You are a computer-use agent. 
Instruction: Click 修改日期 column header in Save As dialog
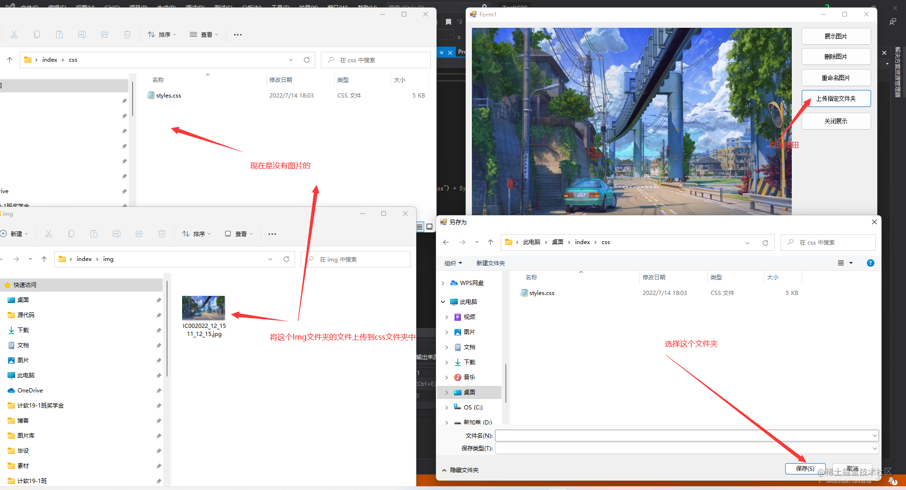click(x=654, y=277)
